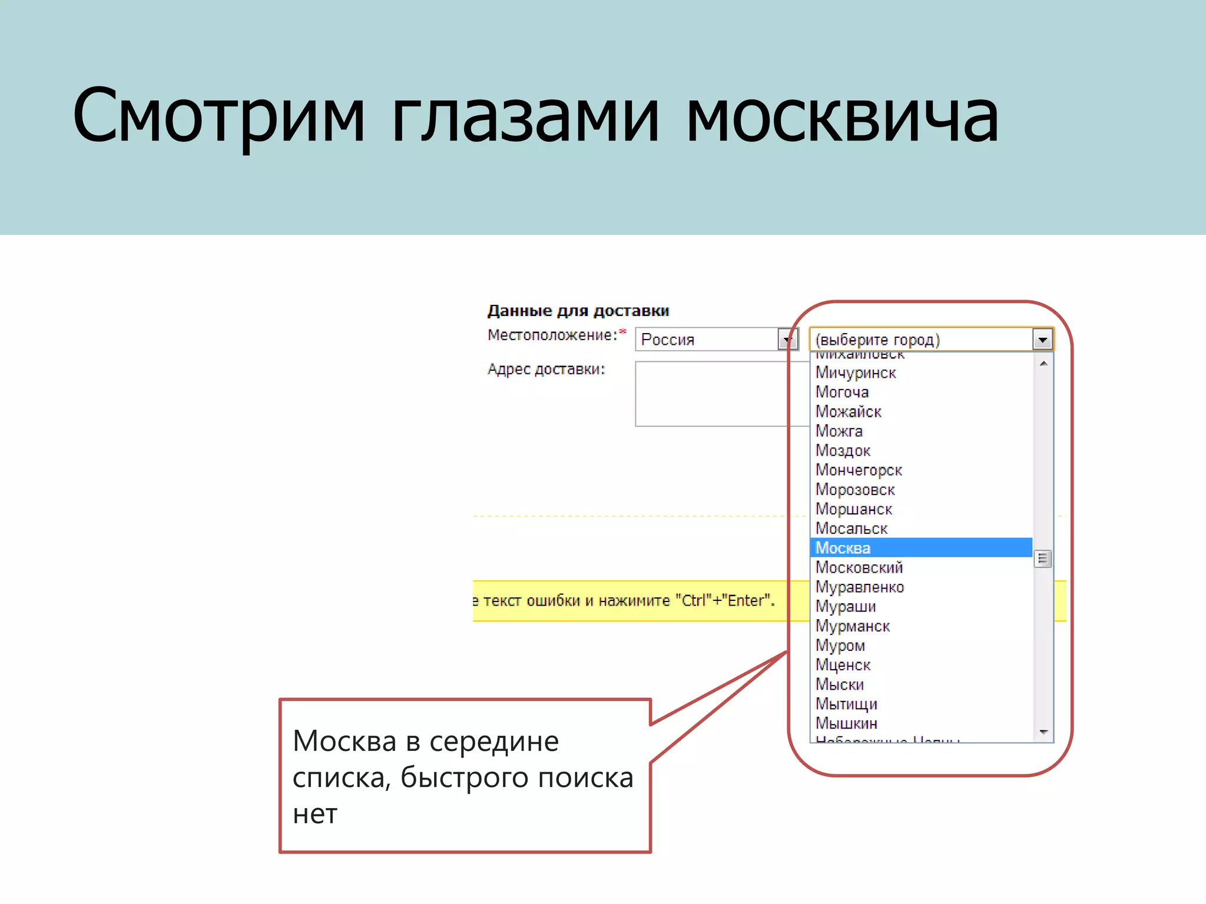1206x904 pixels.
Task: Select Можайск in the city list
Action: 922,411
